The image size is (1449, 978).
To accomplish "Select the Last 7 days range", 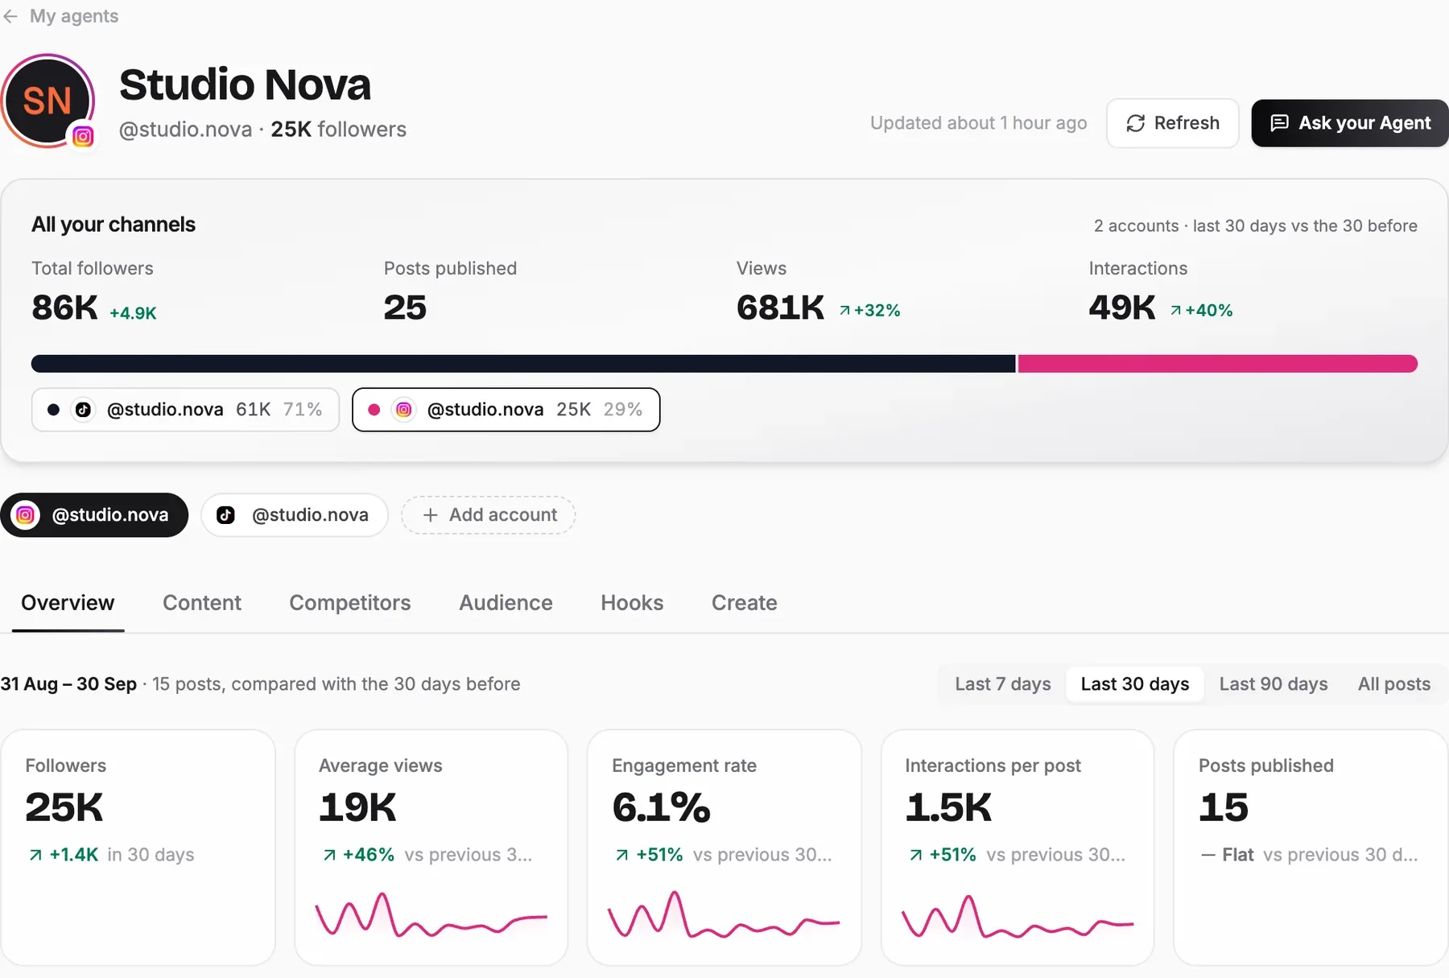I will 1003,684.
